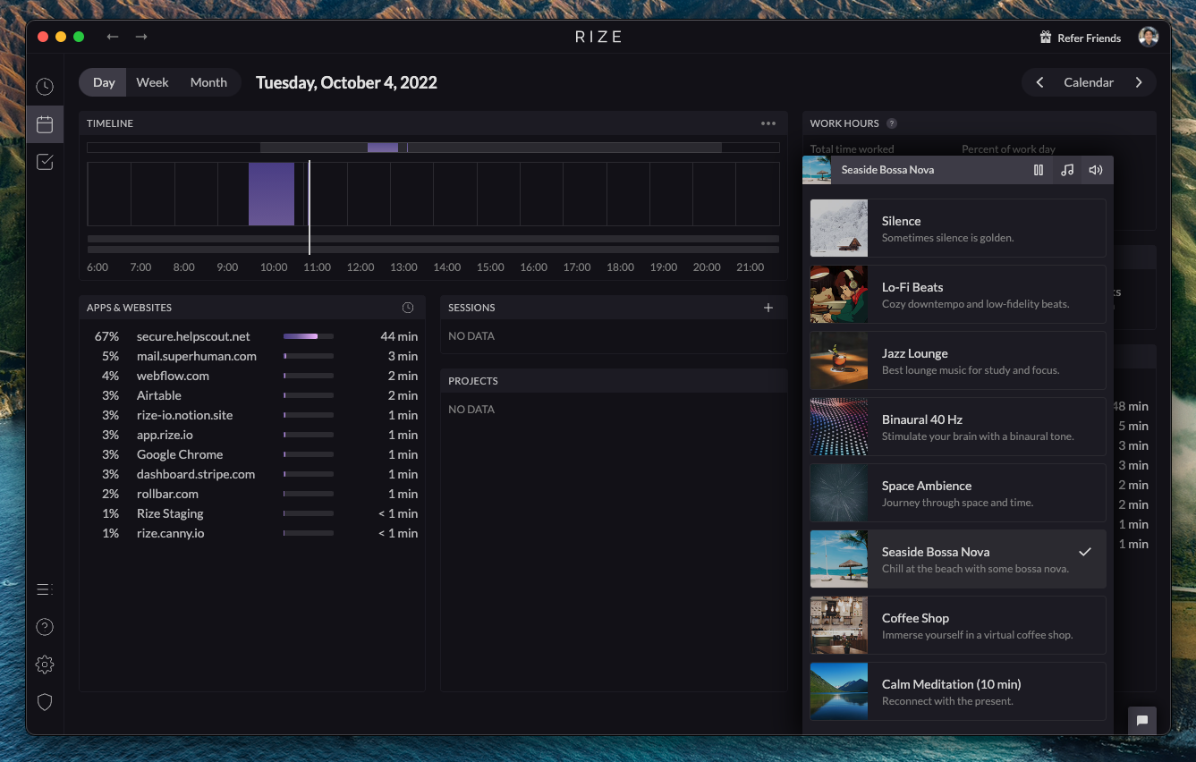1196x762 pixels.
Task: Click the purple activity block on timeline
Action: (x=271, y=193)
